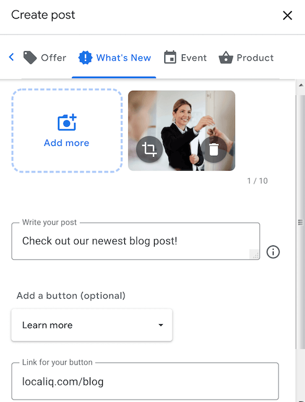Switch to the Offer tab
305x402 pixels.
pos(45,58)
